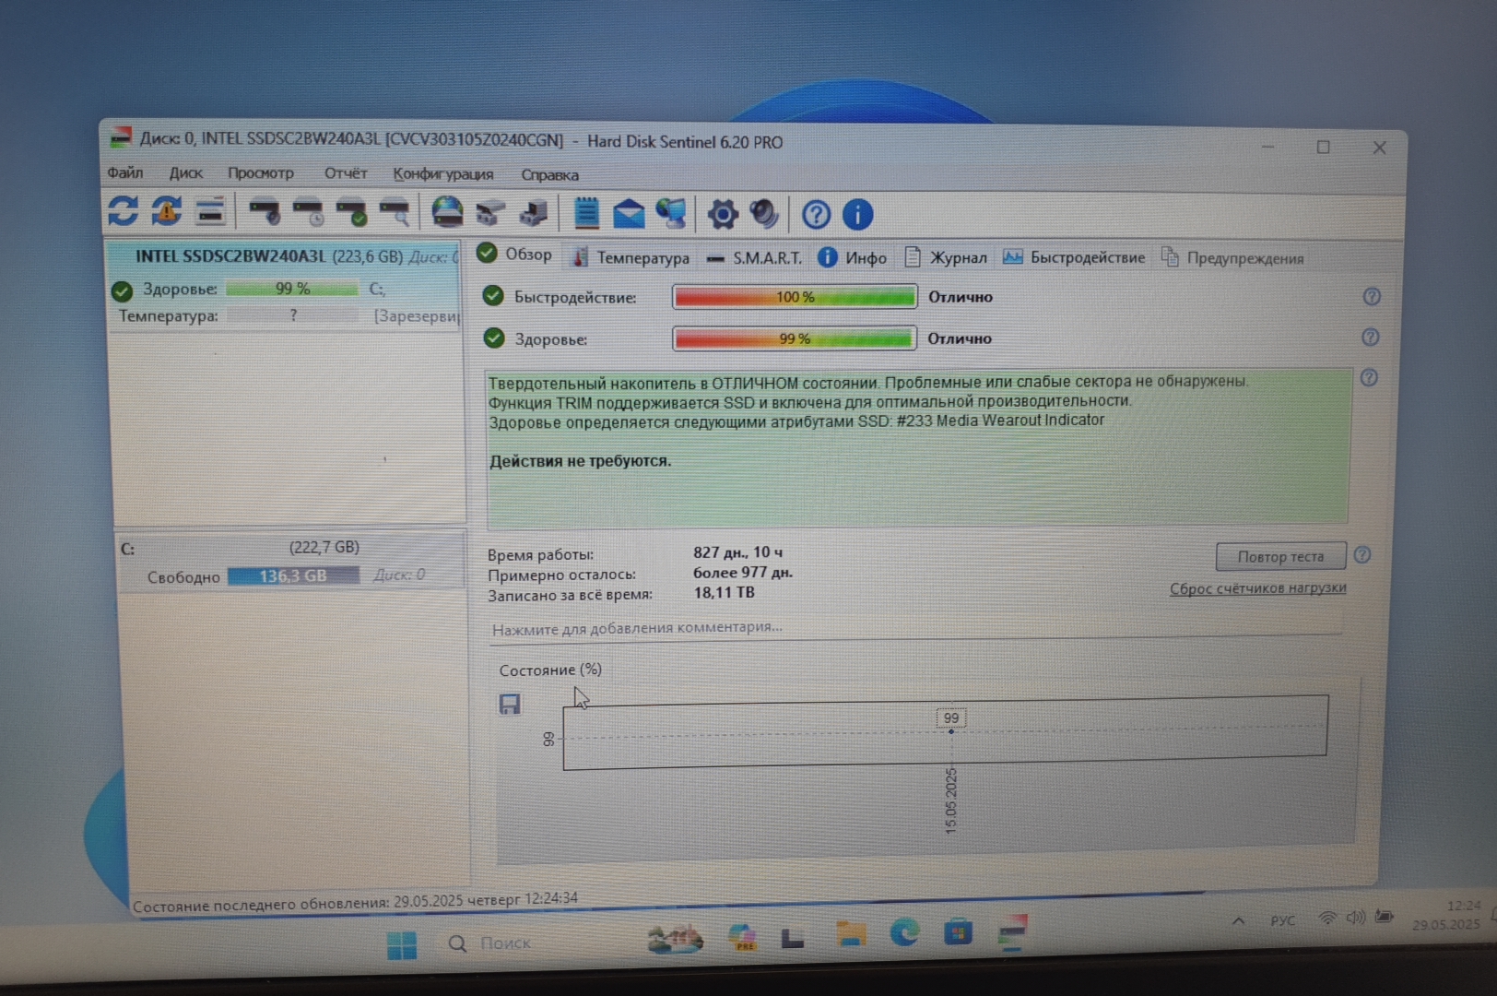Click help icon next to Здоровье row

pyautogui.click(x=1371, y=338)
